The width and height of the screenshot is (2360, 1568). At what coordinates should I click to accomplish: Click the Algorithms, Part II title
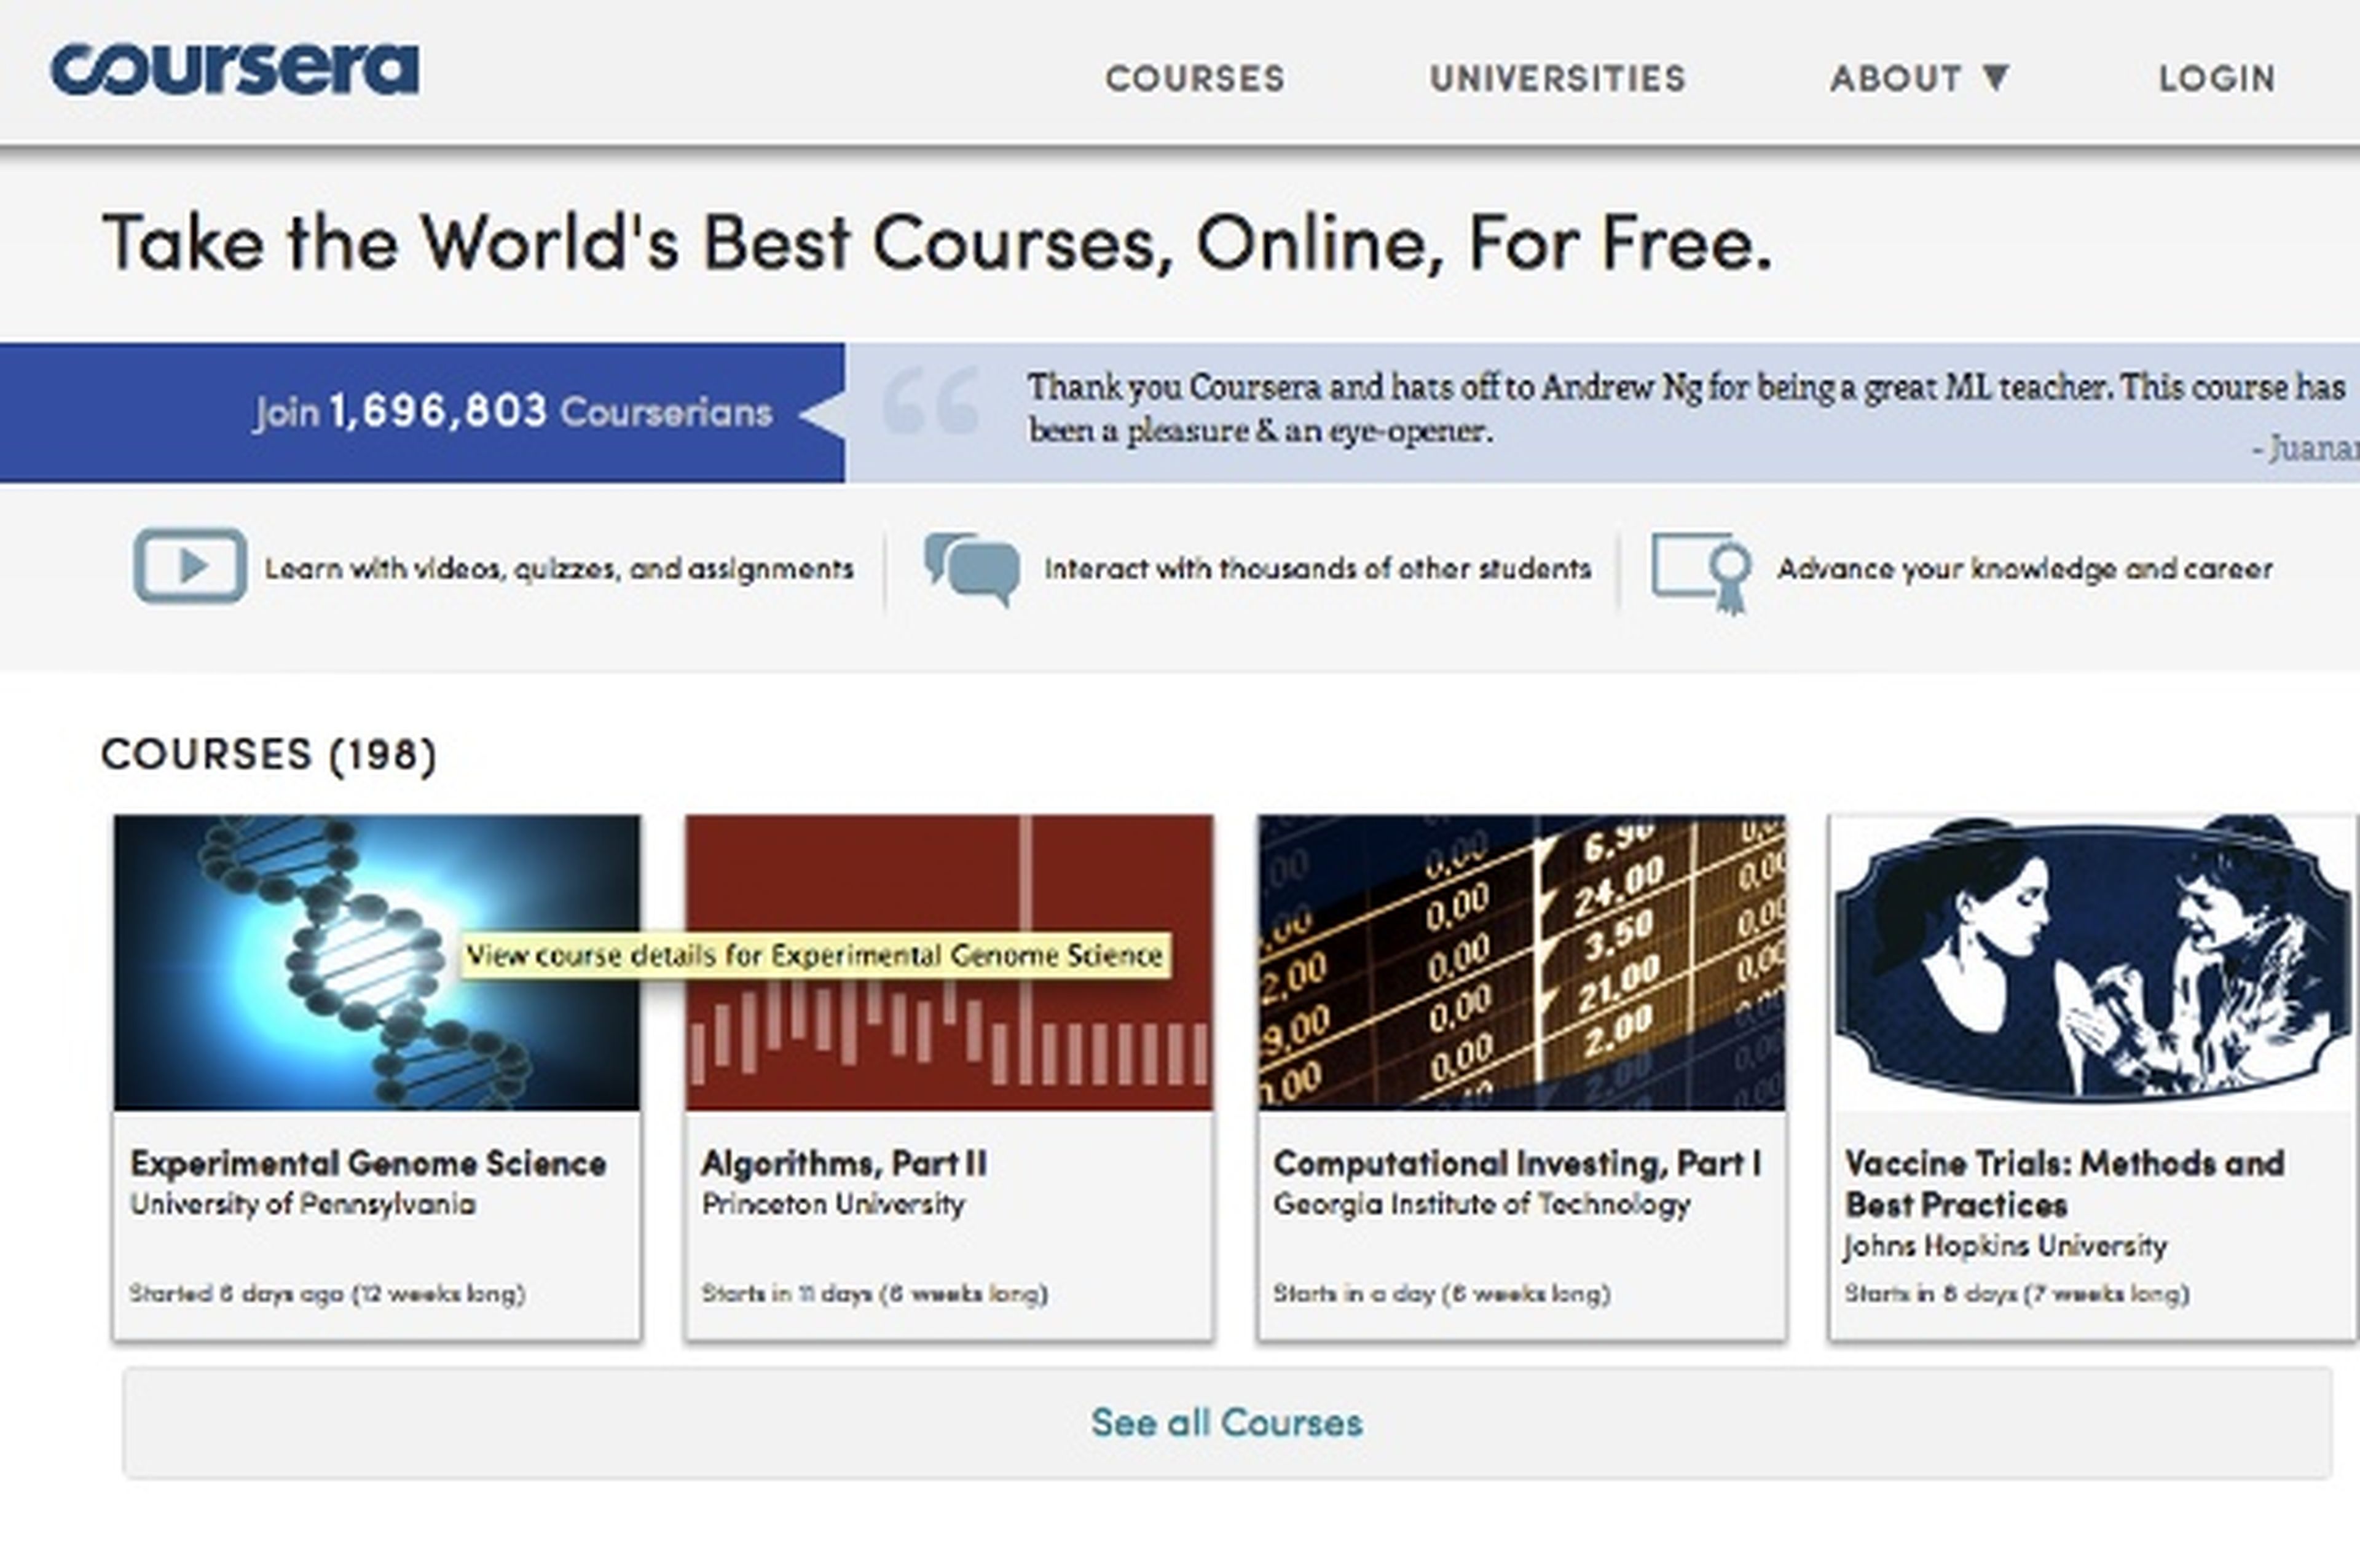coord(844,1163)
